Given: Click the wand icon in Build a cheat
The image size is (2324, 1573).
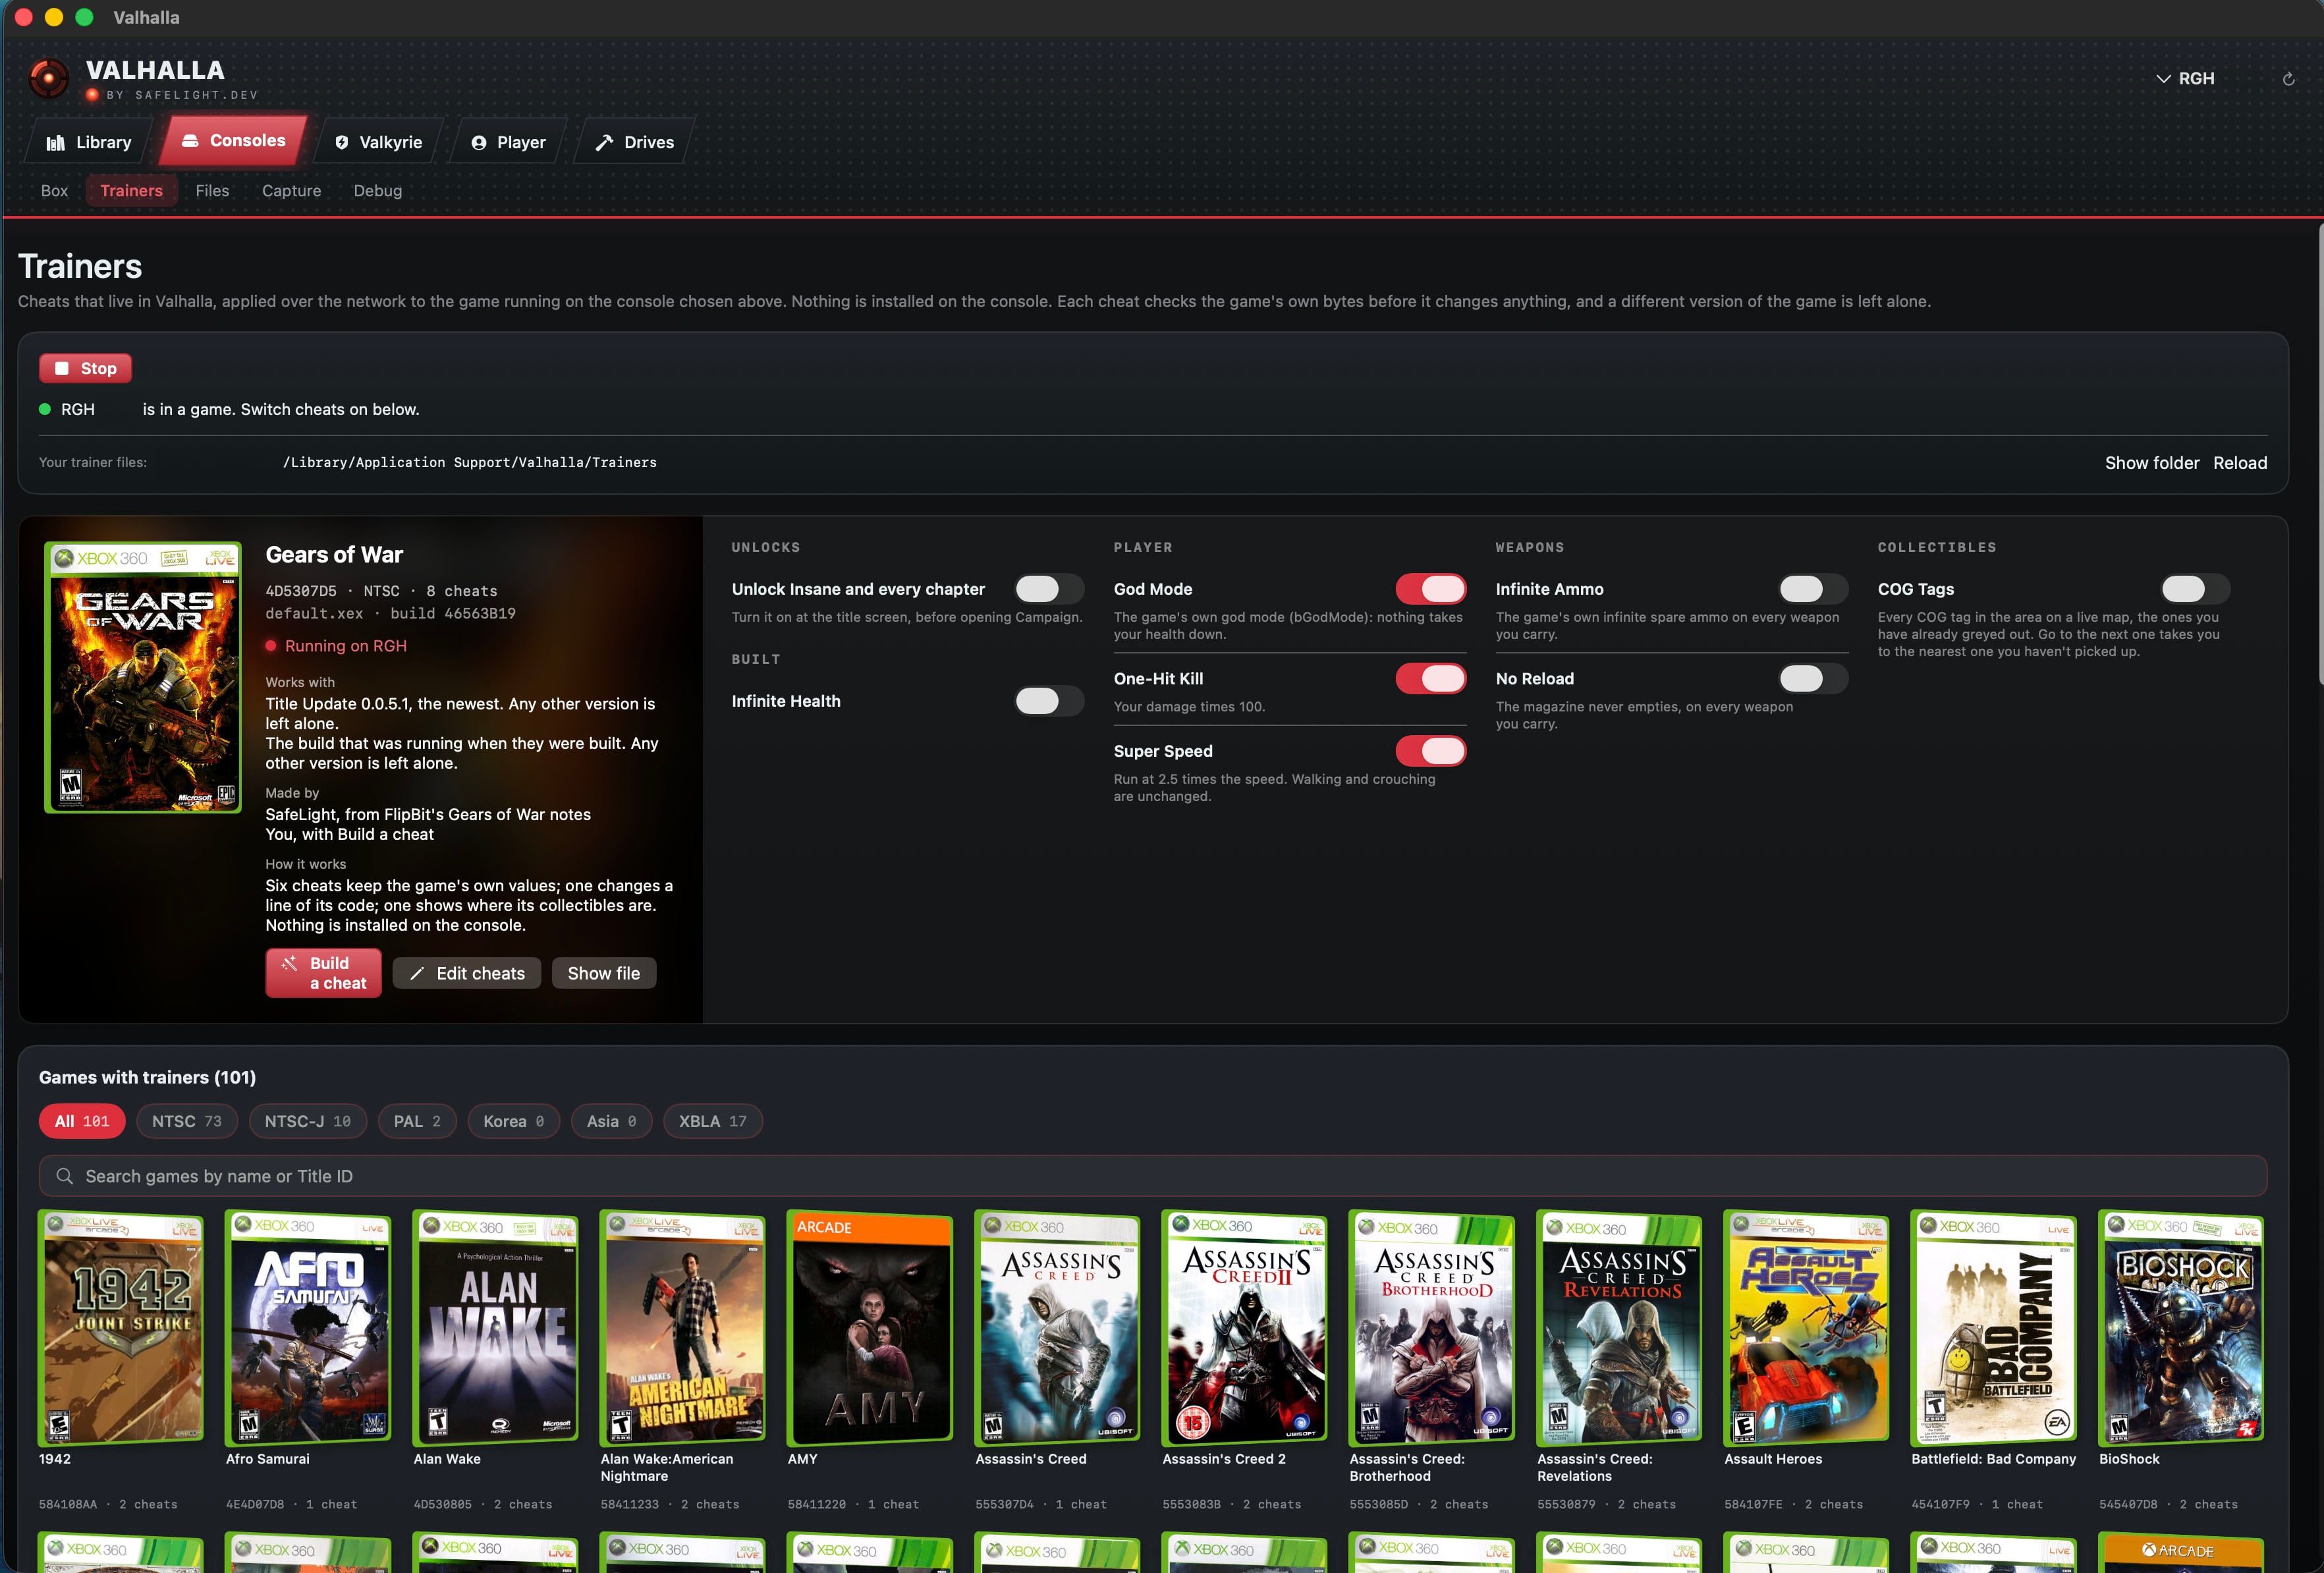Looking at the screenshot, I should point(289,963).
